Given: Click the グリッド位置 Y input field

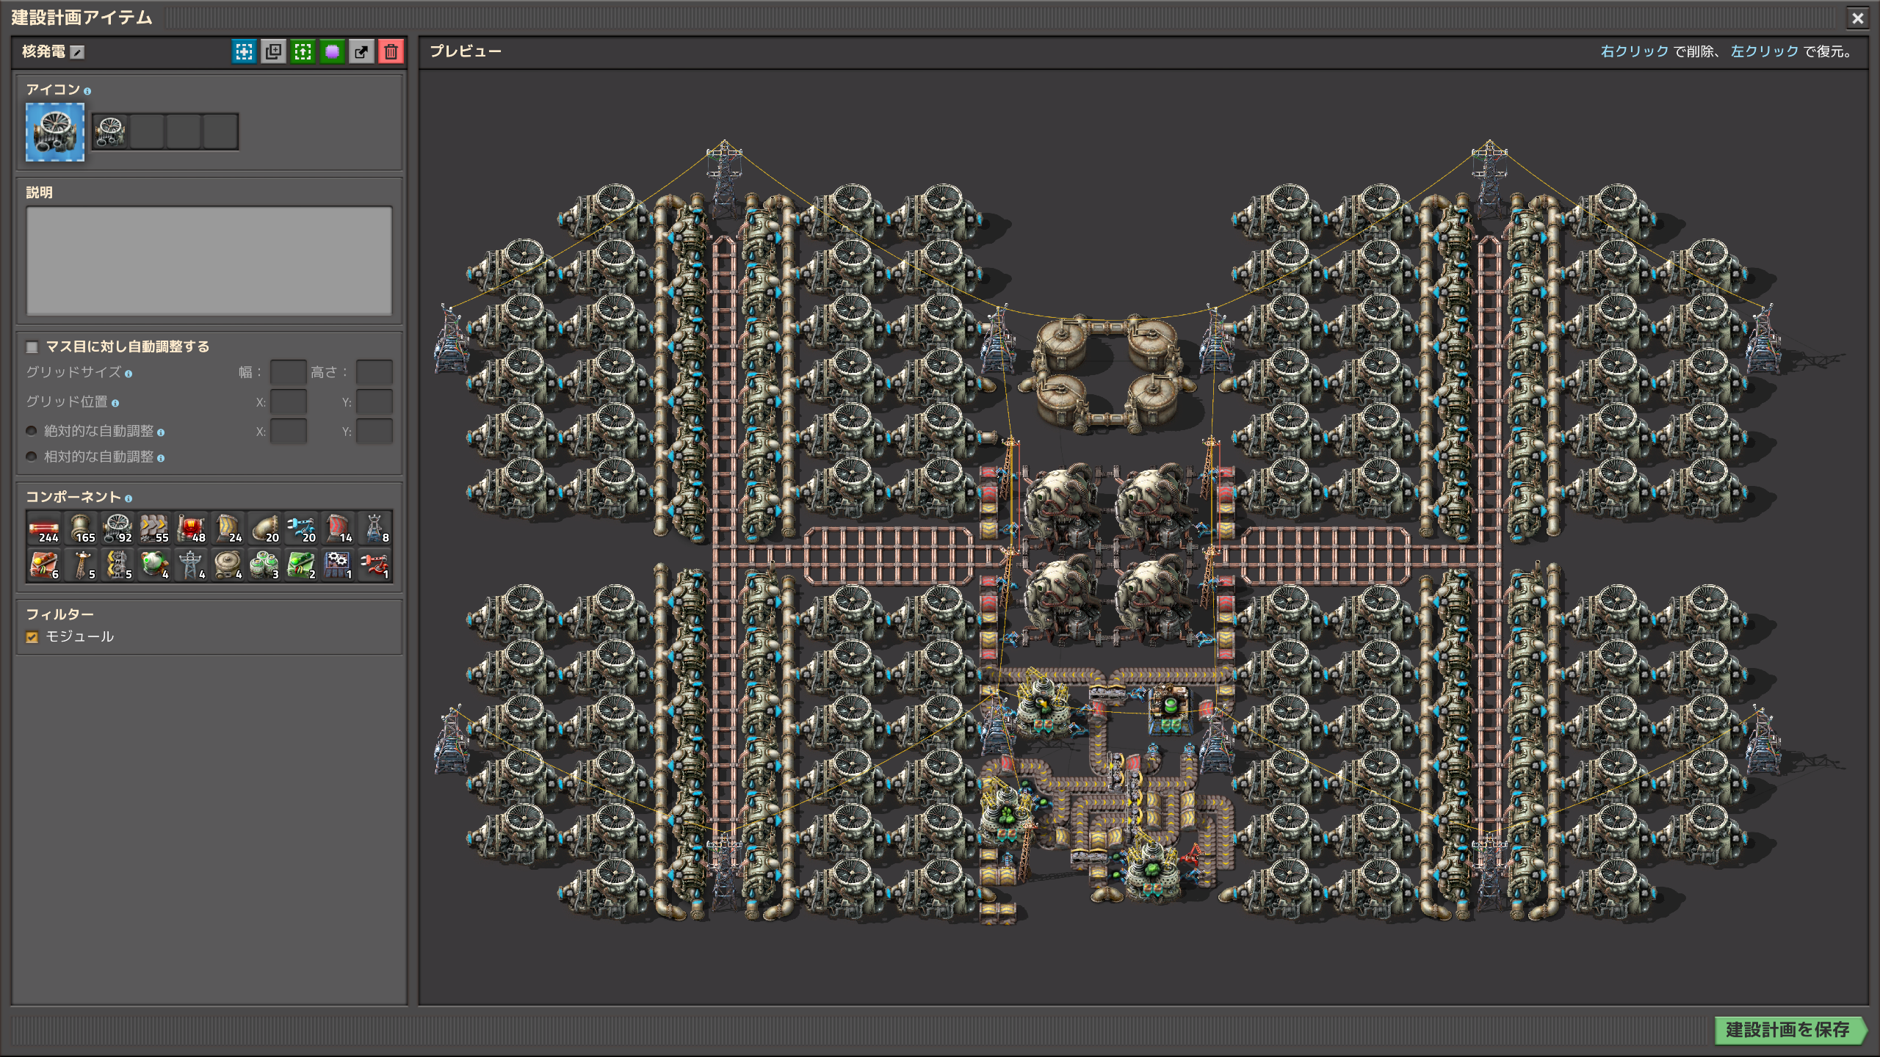Looking at the screenshot, I should click(x=374, y=402).
